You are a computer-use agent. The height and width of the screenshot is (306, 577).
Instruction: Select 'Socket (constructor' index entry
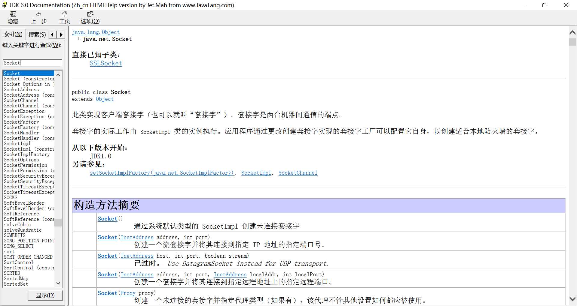pos(29,79)
